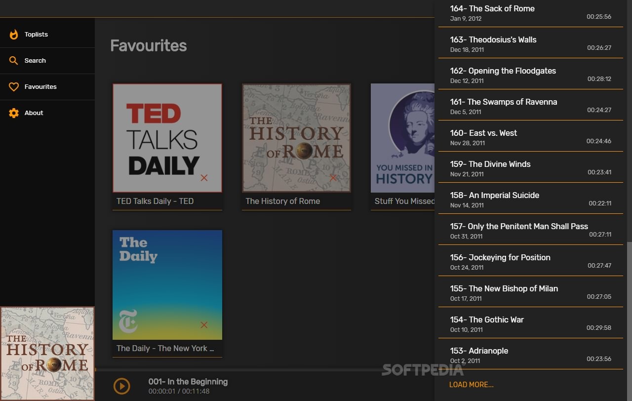This screenshot has width=632, height=401.
Task: Select episode 156- Jockeying for Position
Action: click(531, 261)
